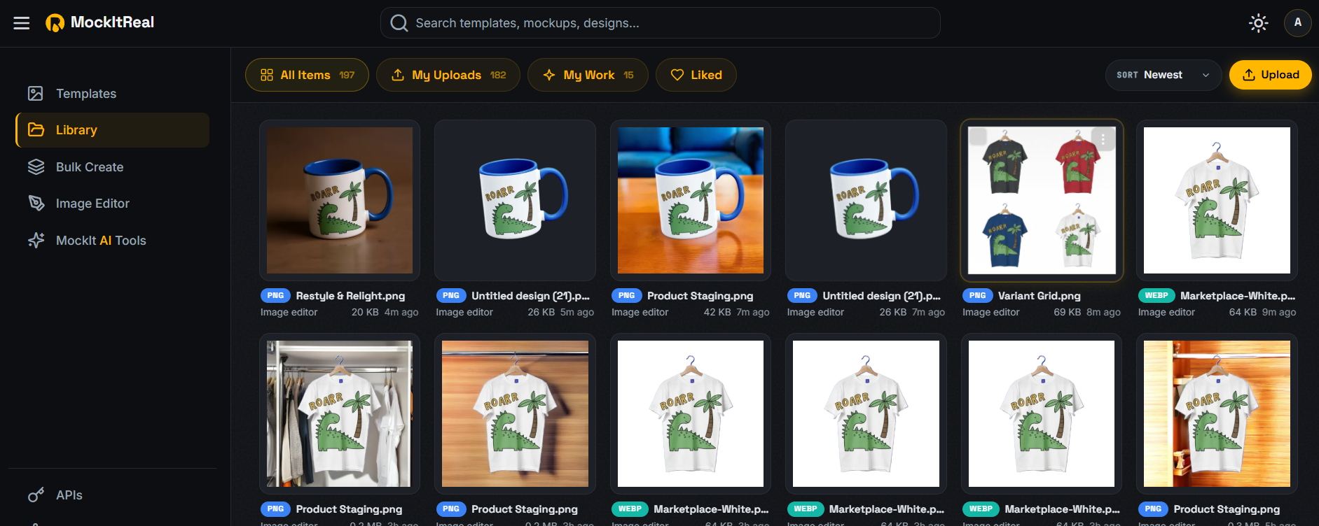This screenshot has width=1319, height=526.
Task: Open APIs in the sidebar
Action: pos(113,495)
